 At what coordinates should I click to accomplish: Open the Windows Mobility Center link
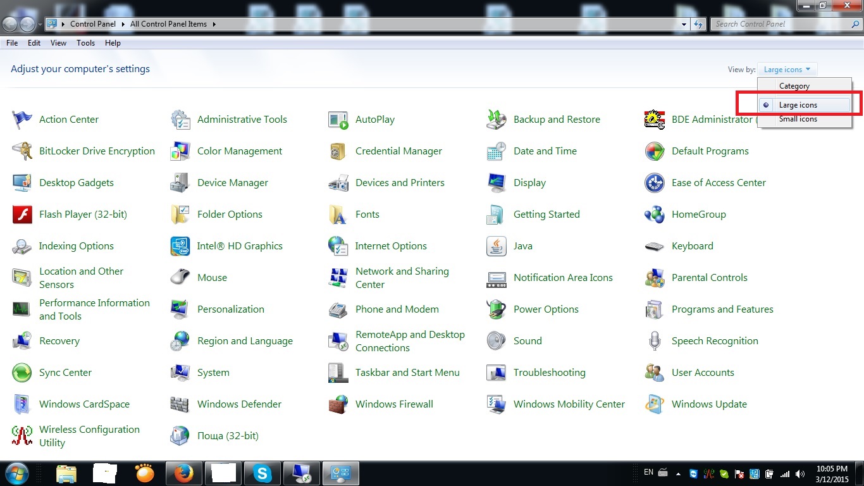pos(569,404)
